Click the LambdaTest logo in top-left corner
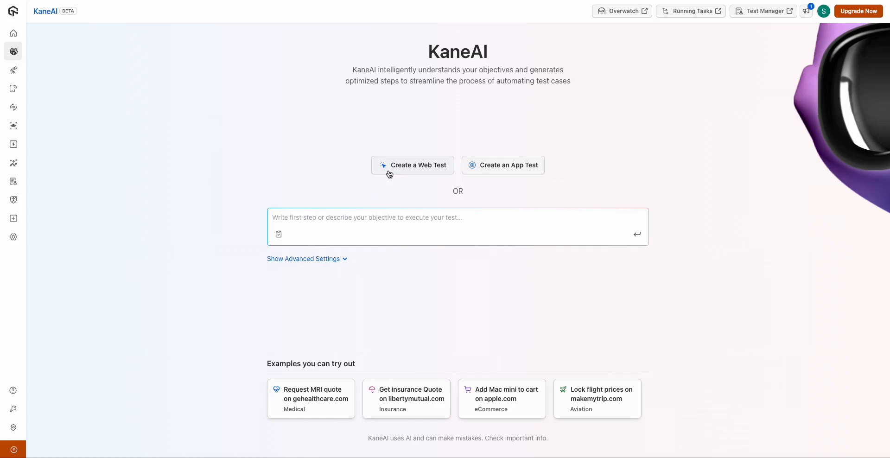The height and width of the screenshot is (458, 890). (13, 11)
